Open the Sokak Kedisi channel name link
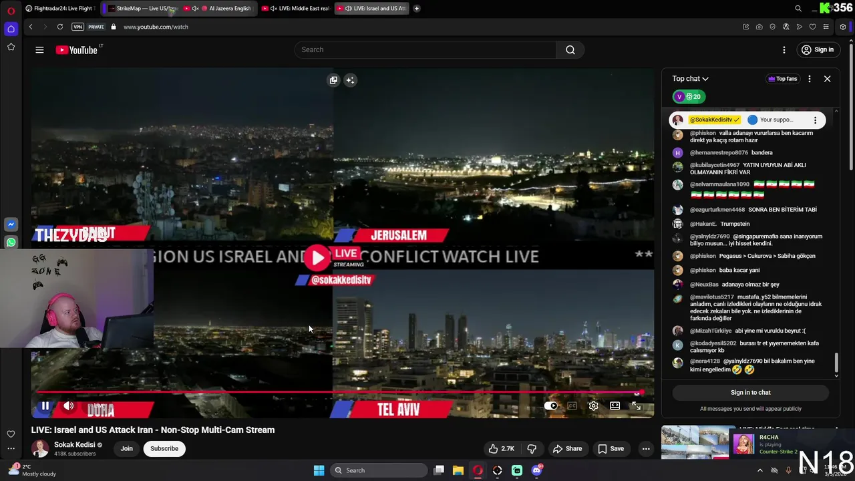This screenshot has height=481, width=855. [74, 445]
